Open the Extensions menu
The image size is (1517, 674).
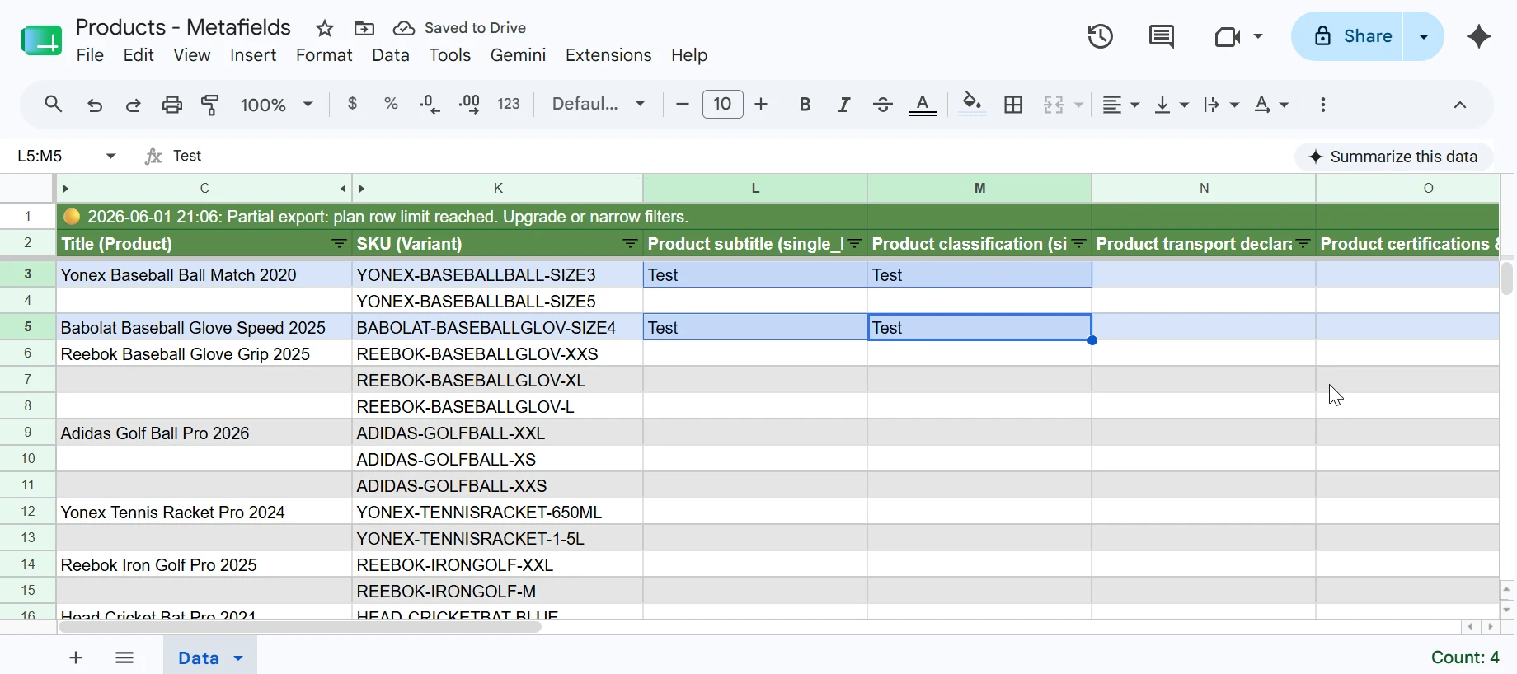click(x=608, y=55)
